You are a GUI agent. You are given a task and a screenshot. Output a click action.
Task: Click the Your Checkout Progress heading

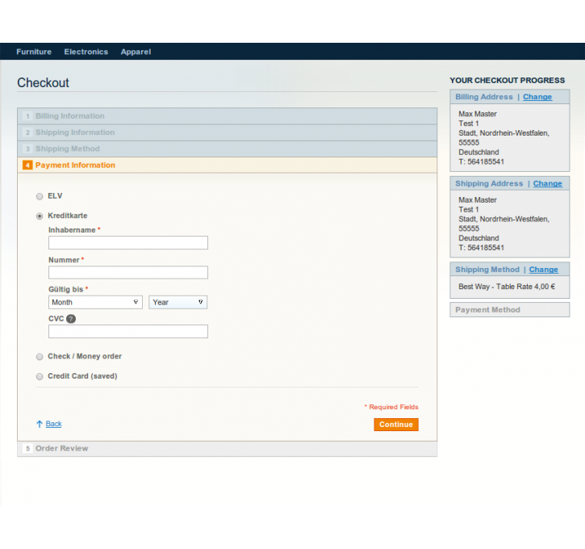click(507, 80)
